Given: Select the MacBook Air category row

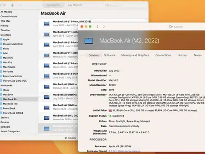Looking at the screenshot, I should [19, 99].
